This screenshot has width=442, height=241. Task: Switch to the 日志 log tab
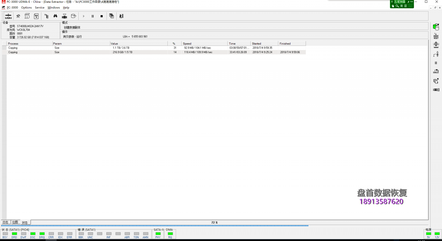pyautogui.click(x=5, y=222)
